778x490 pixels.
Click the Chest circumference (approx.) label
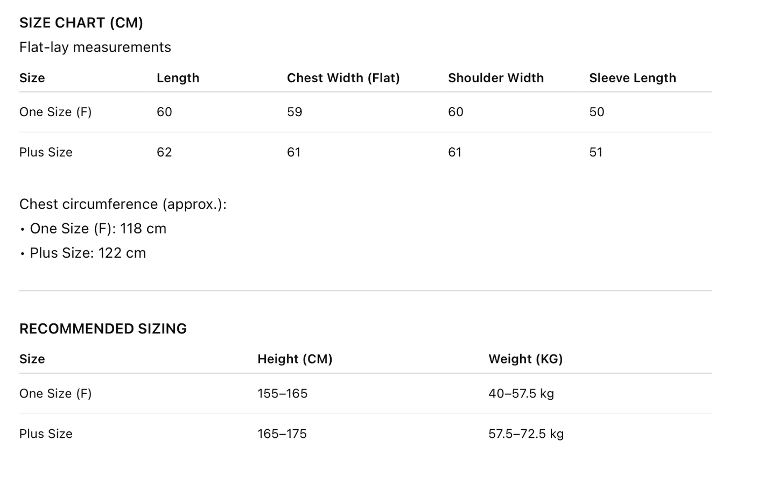coord(123,204)
